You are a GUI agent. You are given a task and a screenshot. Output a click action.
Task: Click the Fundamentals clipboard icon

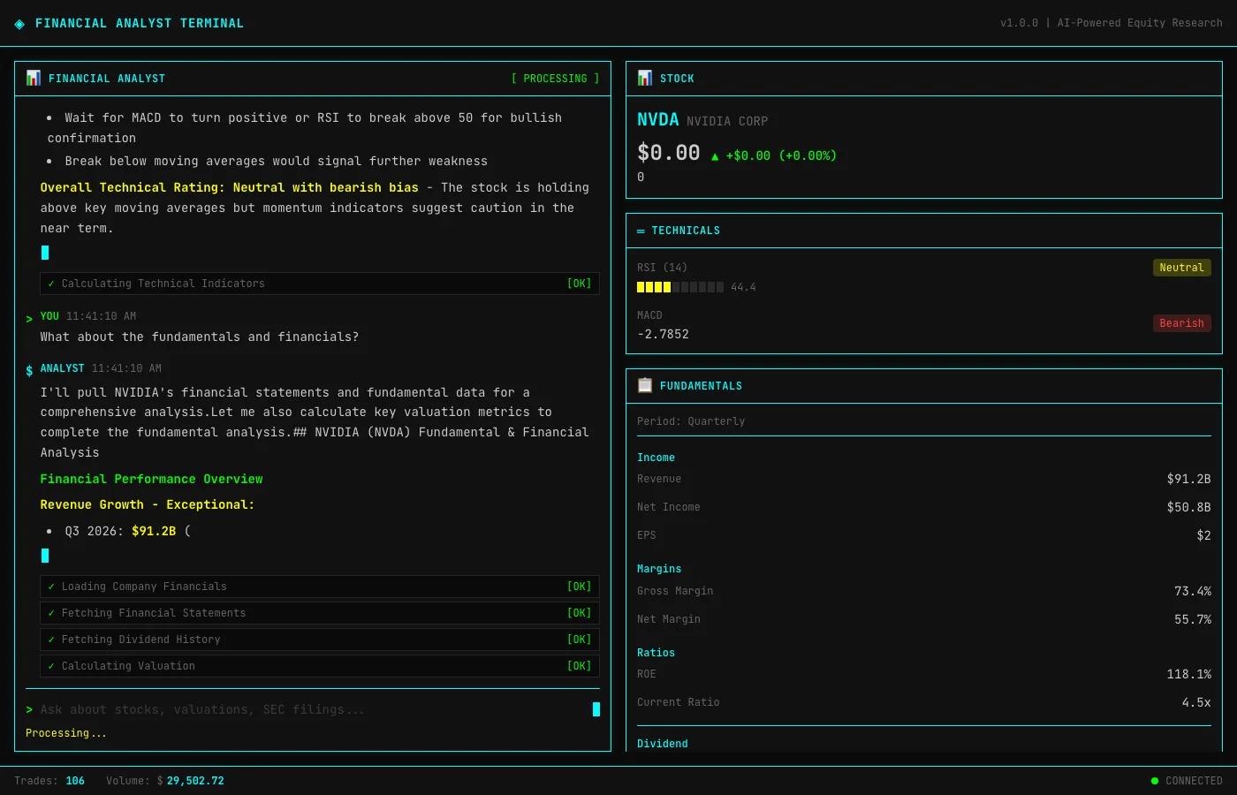(645, 386)
